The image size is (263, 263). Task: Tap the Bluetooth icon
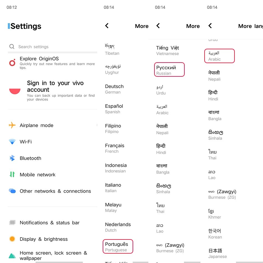tap(12, 158)
